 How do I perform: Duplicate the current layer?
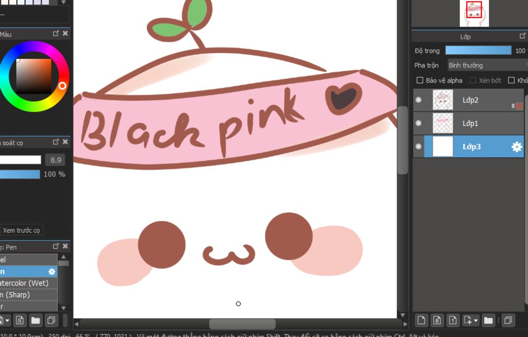pyautogui.click(x=508, y=320)
